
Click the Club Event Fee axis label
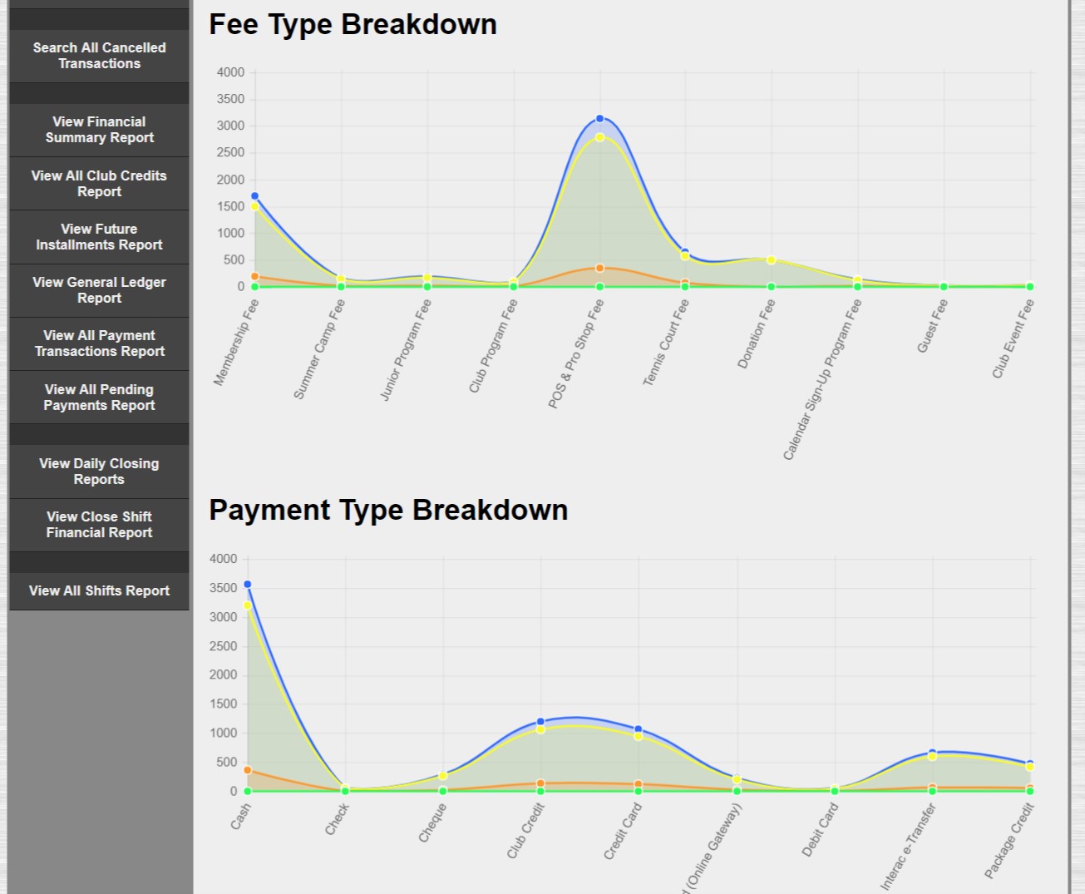(x=1013, y=339)
